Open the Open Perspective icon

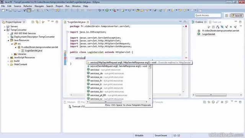pos(227,15)
